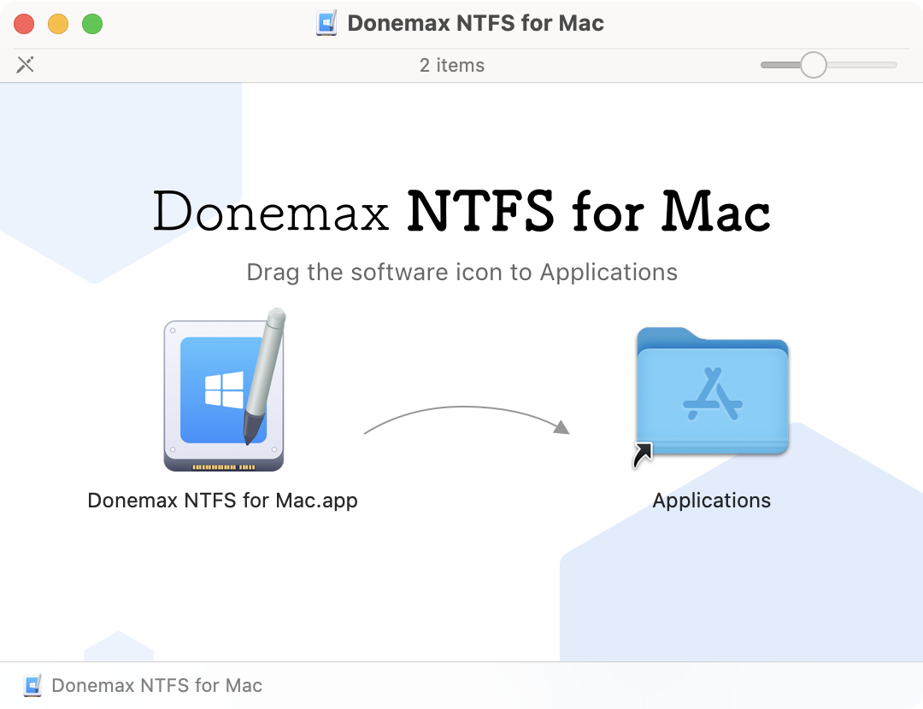Screen dimensions: 923x709
Task: Click the large 'Donemax NTFS for Mac' heading
Action: click(x=461, y=212)
